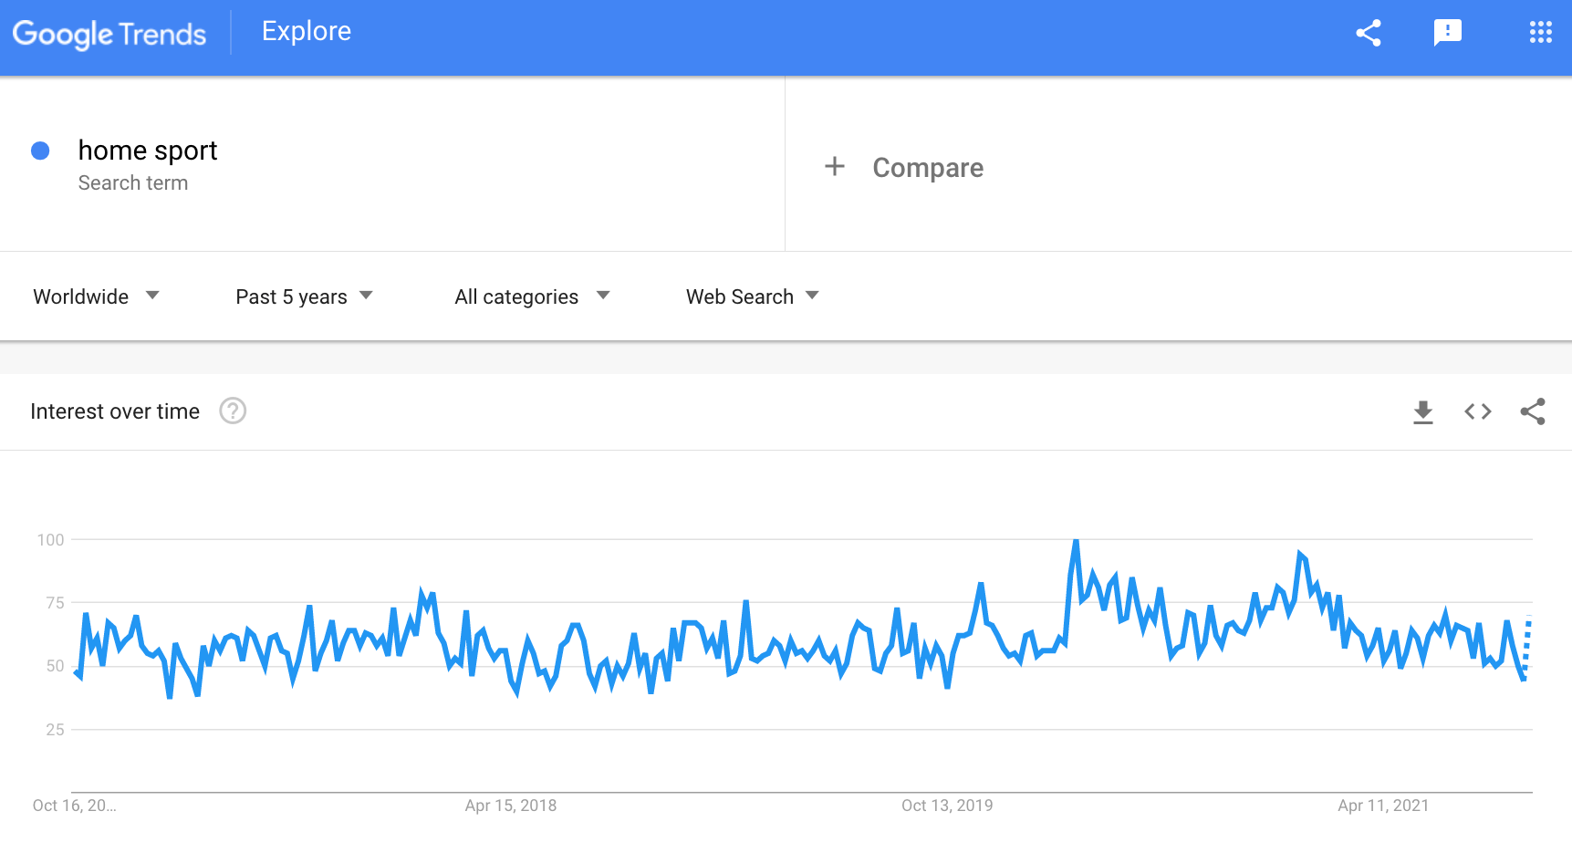Expand the All categories dropdown
Image resolution: width=1572 pixels, height=863 pixels.
click(x=532, y=296)
